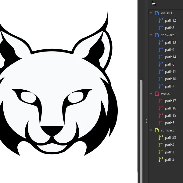The image size is (183, 183).
Task: Click the path icon beside path17
Action: (x=161, y=101)
